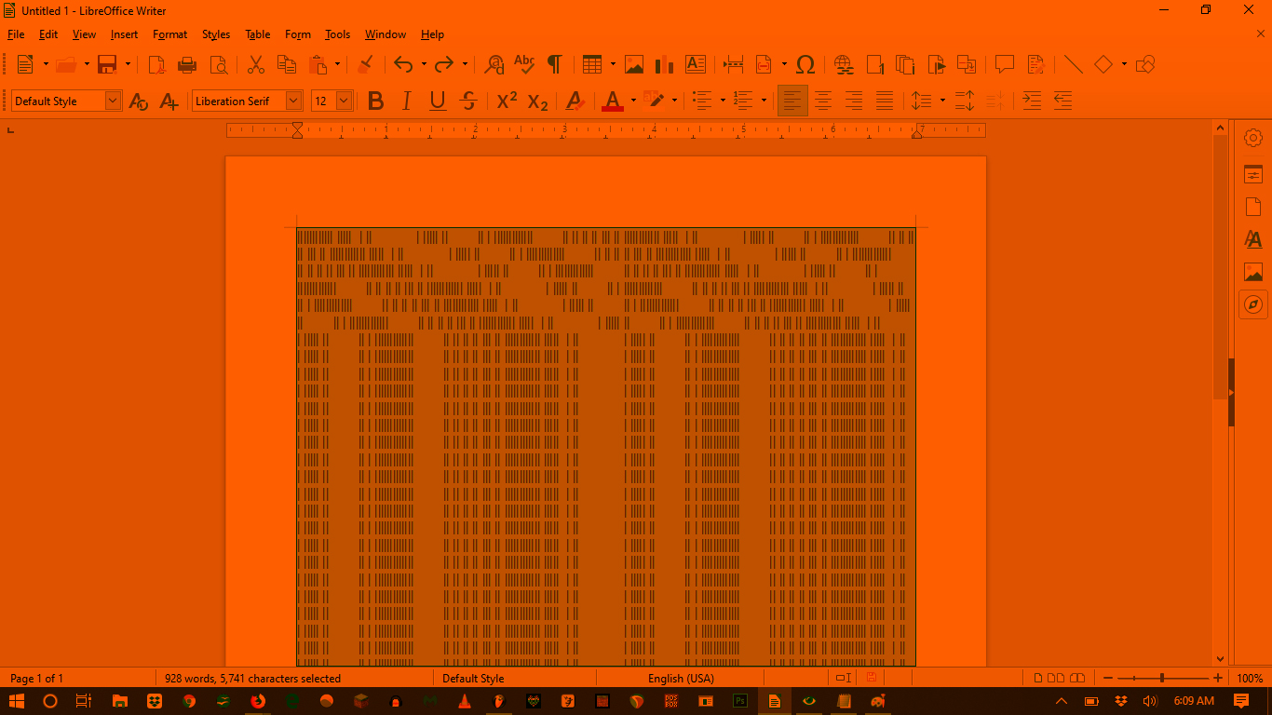Click the Print icon in toolbar
Image resolution: width=1272 pixels, height=715 pixels.
tap(187, 64)
